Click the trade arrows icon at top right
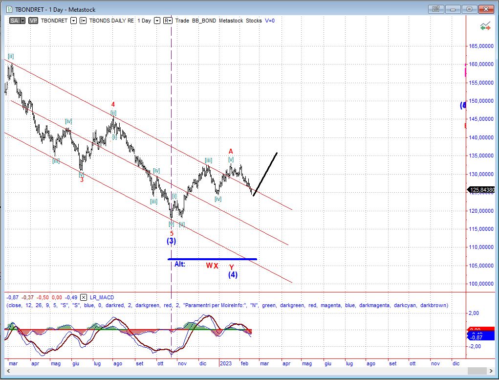The image size is (499, 380). coord(485,27)
